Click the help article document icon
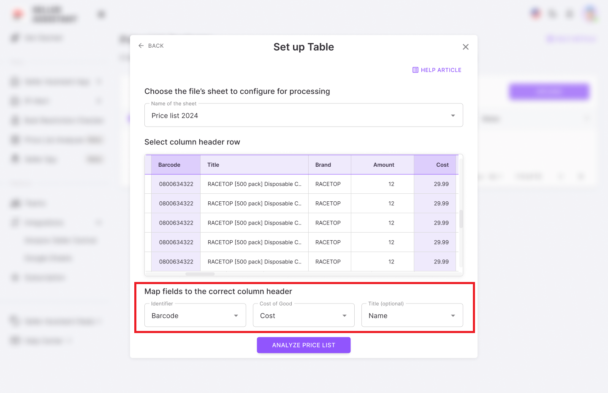Viewport: 608px width, 393px height. coord(415,70)
